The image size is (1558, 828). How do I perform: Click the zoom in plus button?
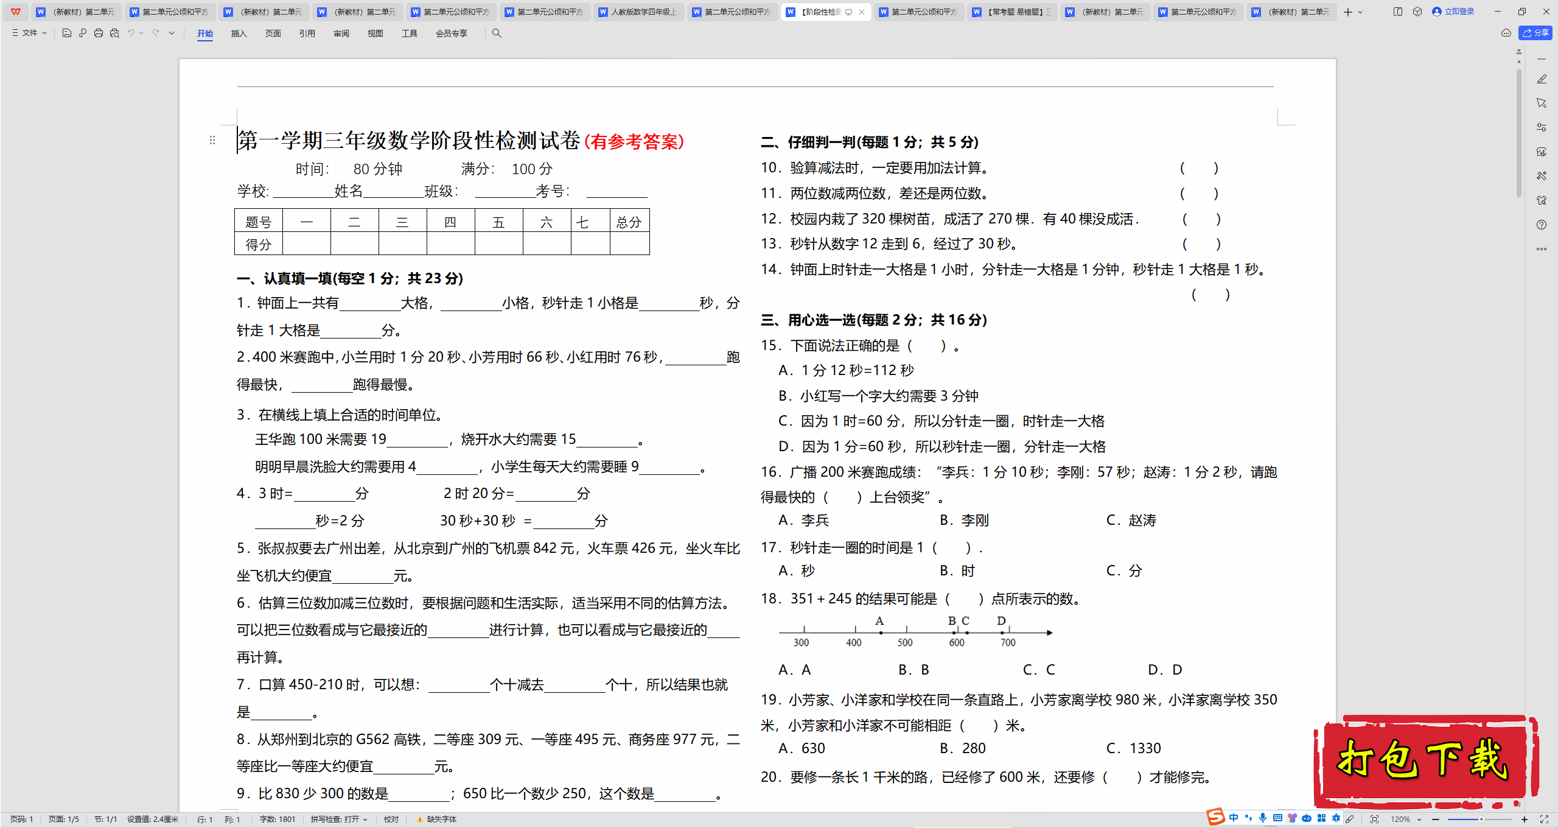click(x=1525, y=819)
